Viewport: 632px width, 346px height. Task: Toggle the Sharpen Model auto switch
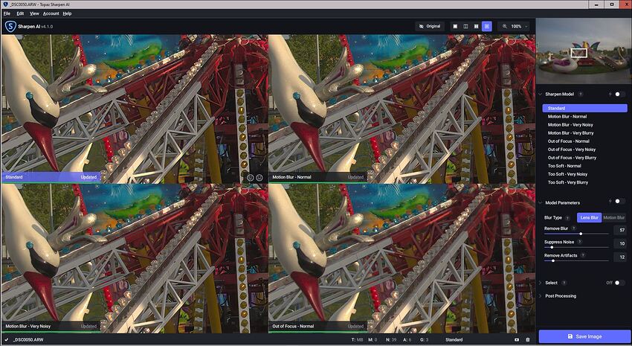click(x=619, y=94)
